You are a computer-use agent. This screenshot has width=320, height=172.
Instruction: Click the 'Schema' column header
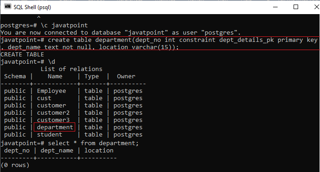pos(15,76)
